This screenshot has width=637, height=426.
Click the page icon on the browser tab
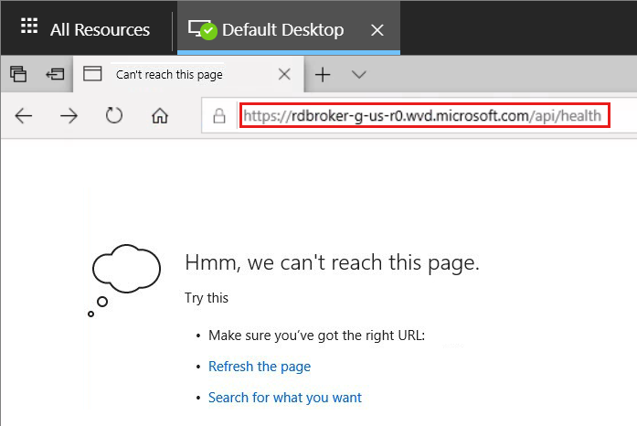pos(92,75)
